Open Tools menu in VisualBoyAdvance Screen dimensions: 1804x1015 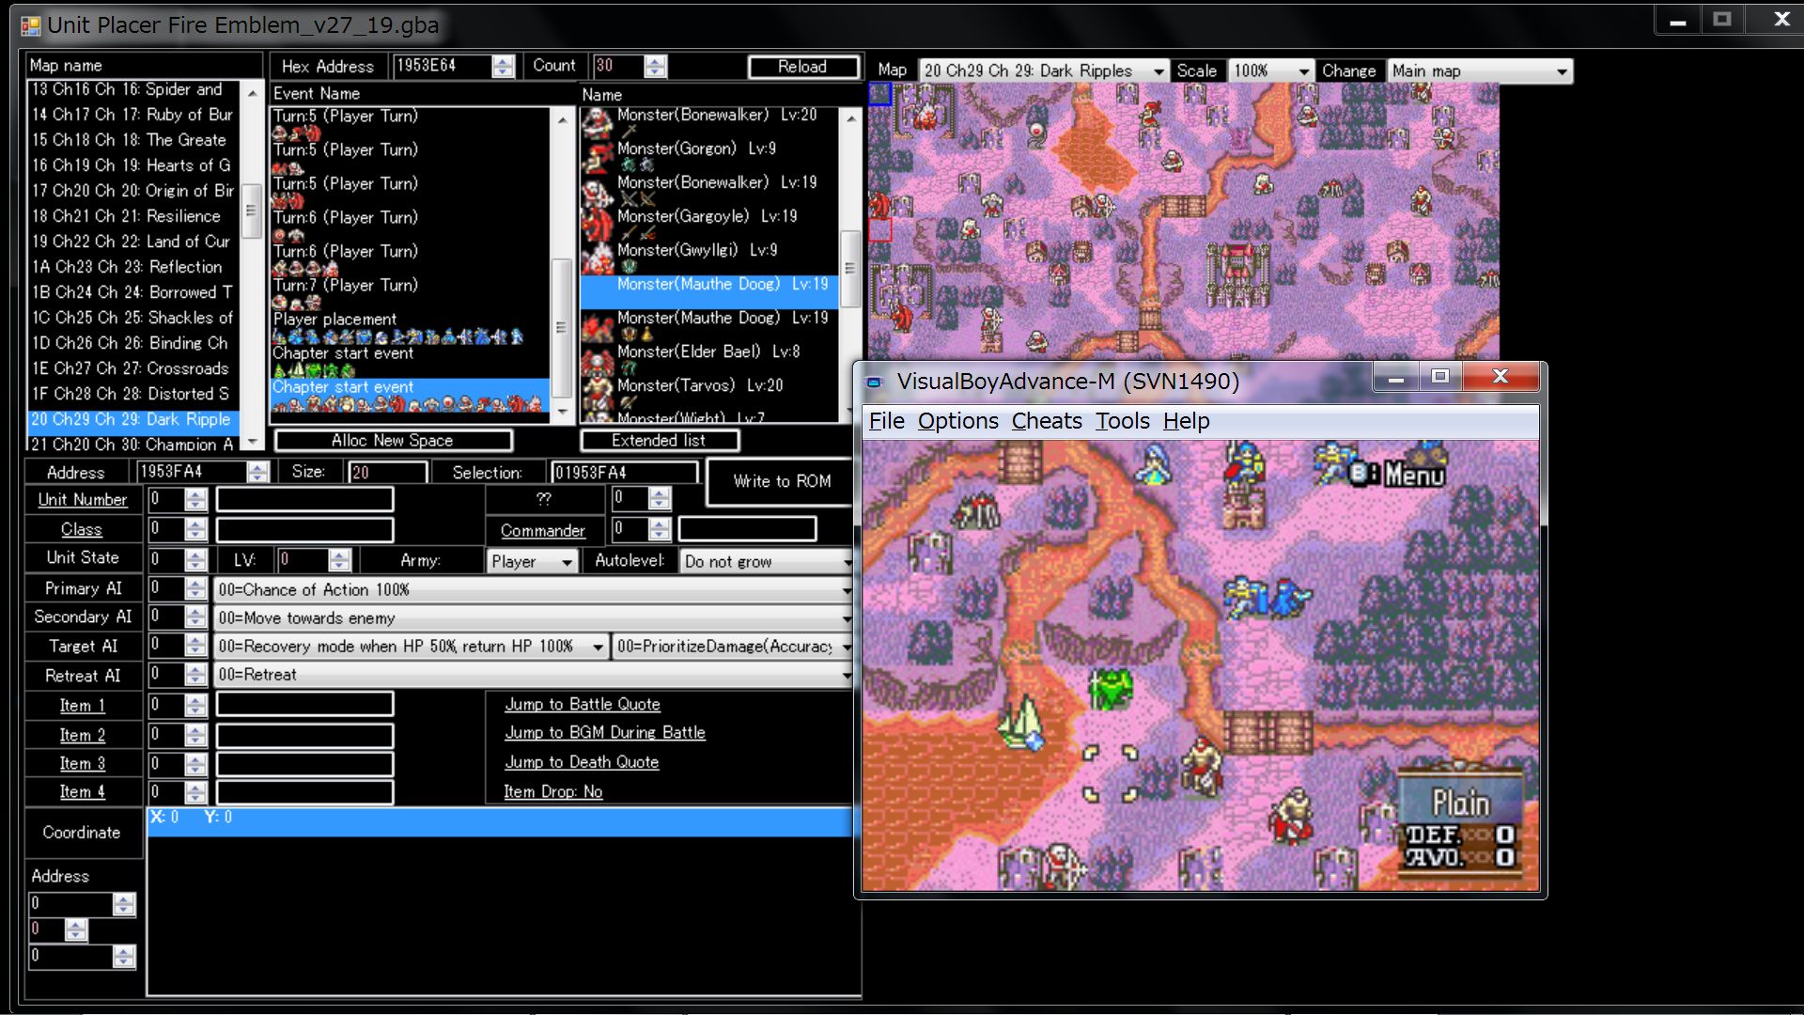pyautogui.click(x=1122, y=421)
